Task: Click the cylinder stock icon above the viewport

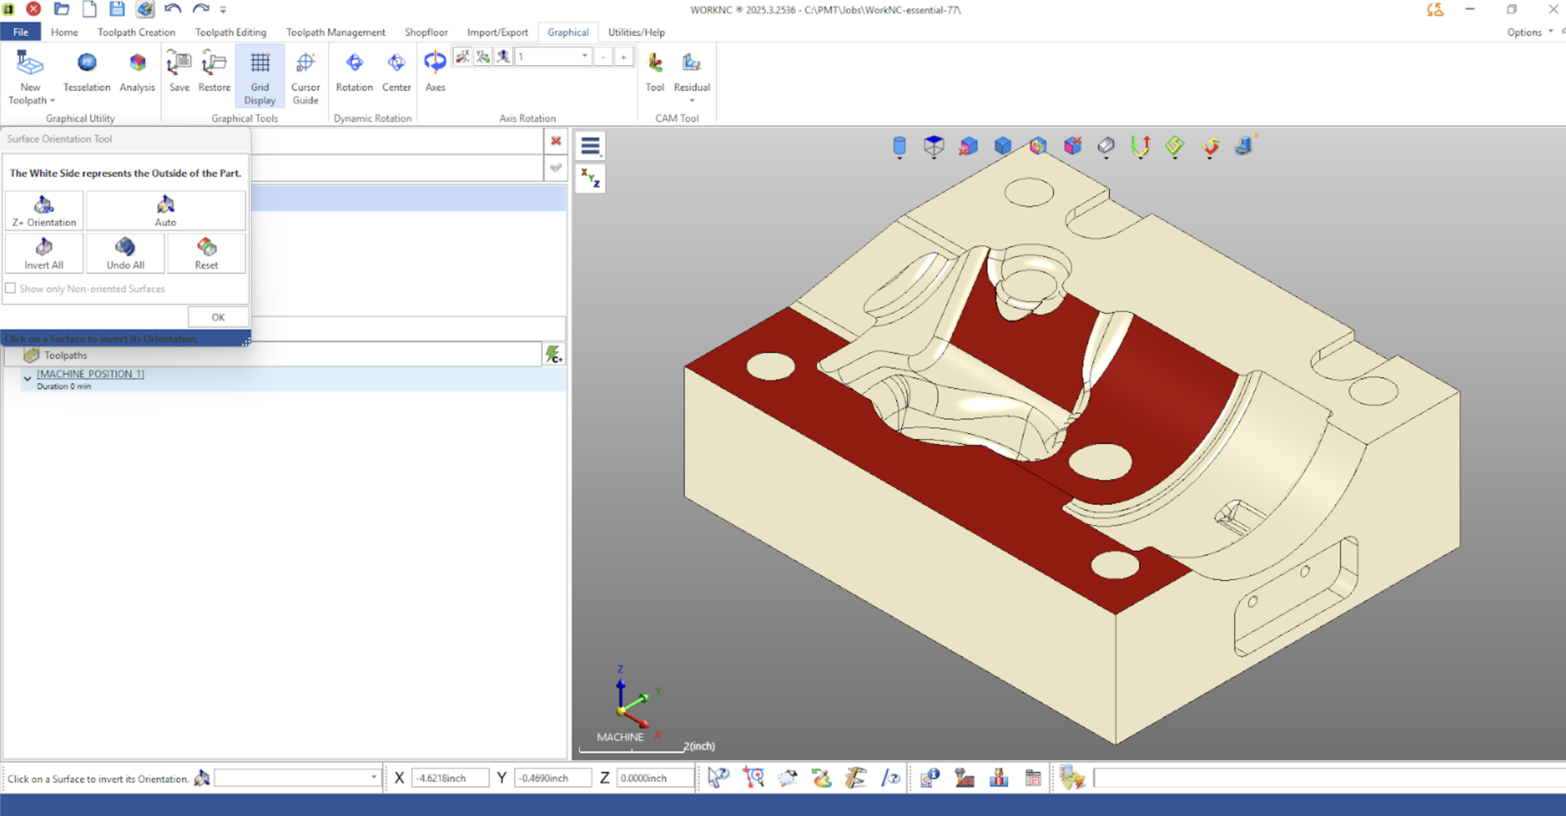Action: [x=898, y=145]
